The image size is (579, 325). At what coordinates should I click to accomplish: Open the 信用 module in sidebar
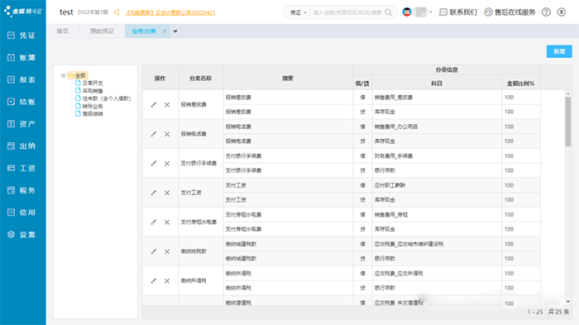22,213
